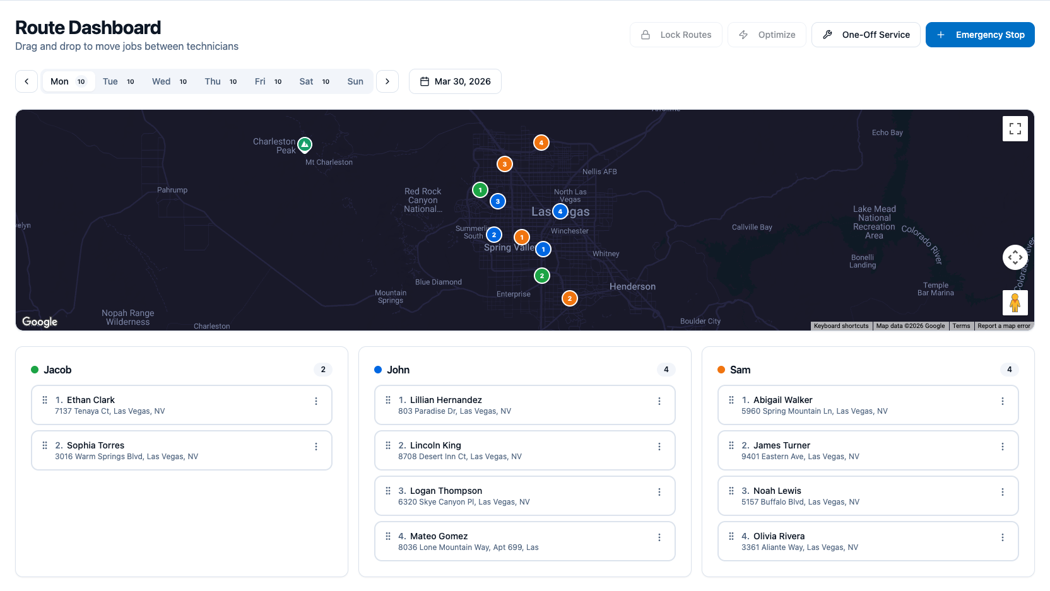
Task: Click the drag handle beside Mateo Gomez
Action: point(387,536)
